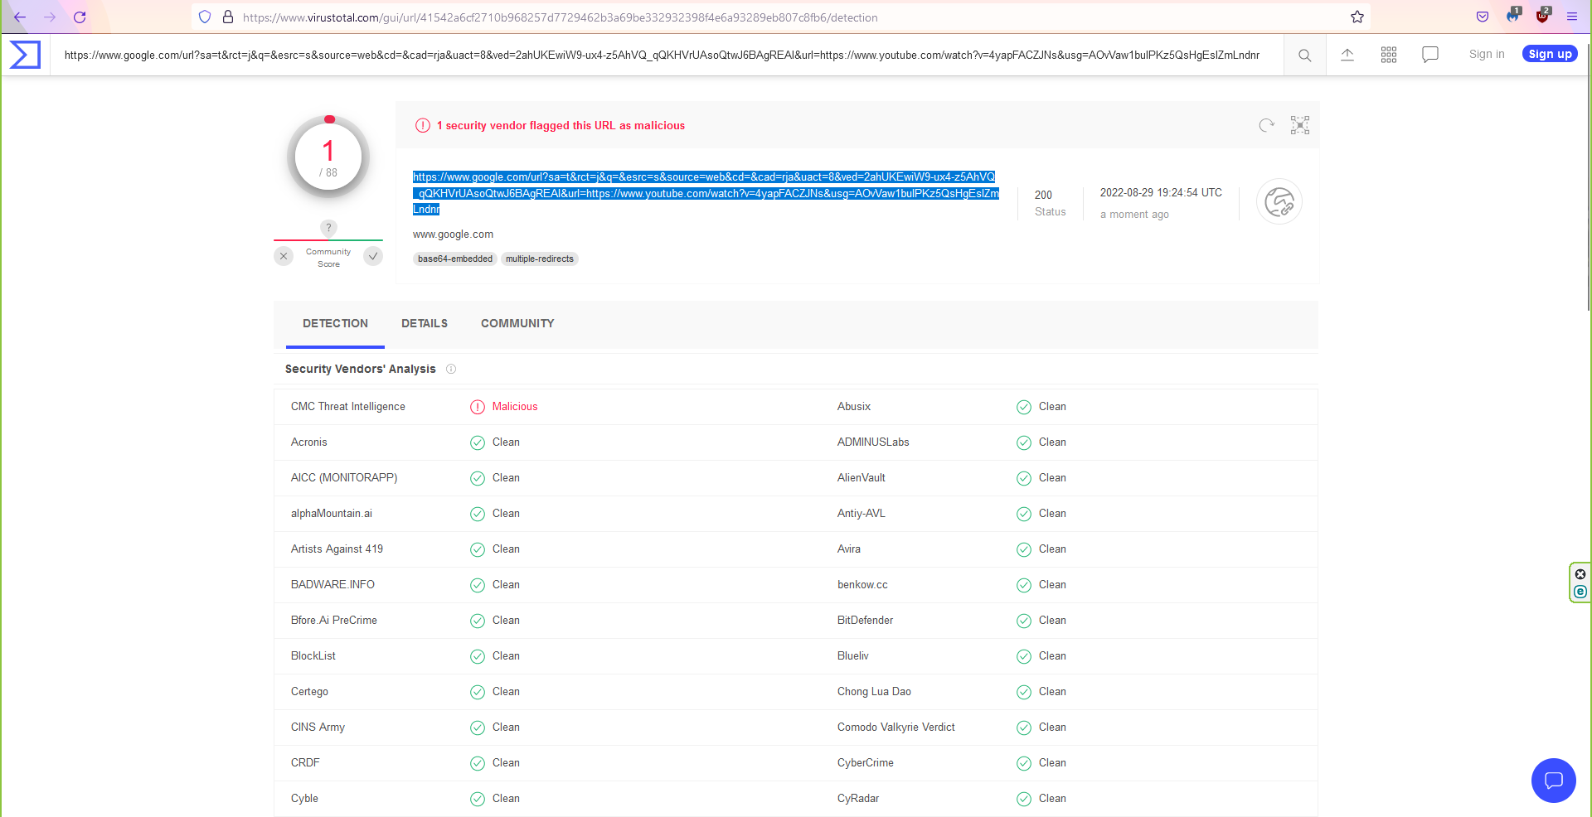
Task: Open the browser hamburger menu
Action: [x=1571, y=17]
